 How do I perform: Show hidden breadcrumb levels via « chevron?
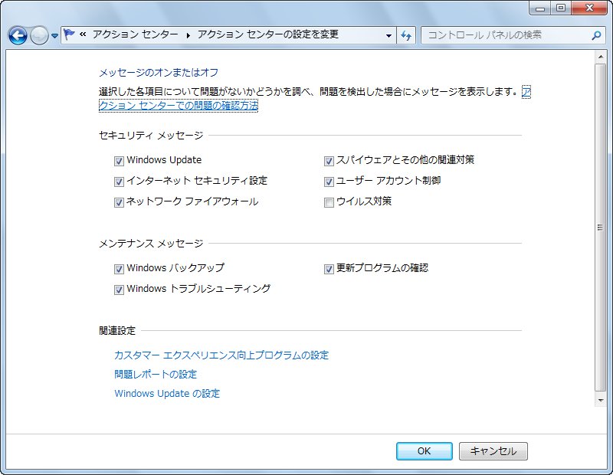83,34
